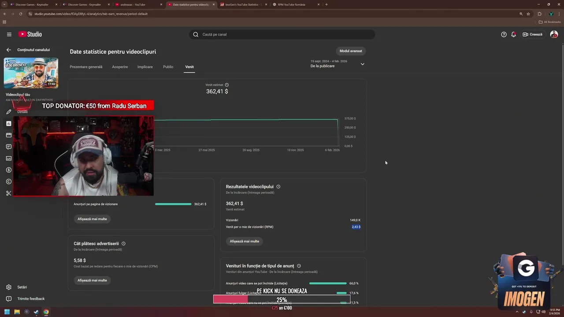Click the Chrome taskbar icon
This screenshot has width=564, height=317.
point(46,312)
